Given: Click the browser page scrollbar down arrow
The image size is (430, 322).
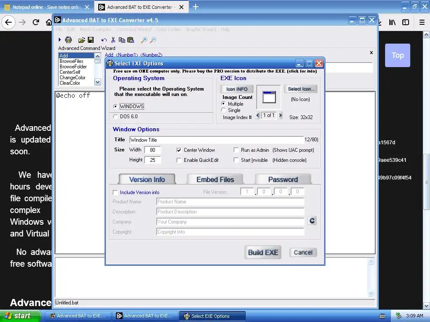Looking at the screenshot, I should tap(427, 306).
